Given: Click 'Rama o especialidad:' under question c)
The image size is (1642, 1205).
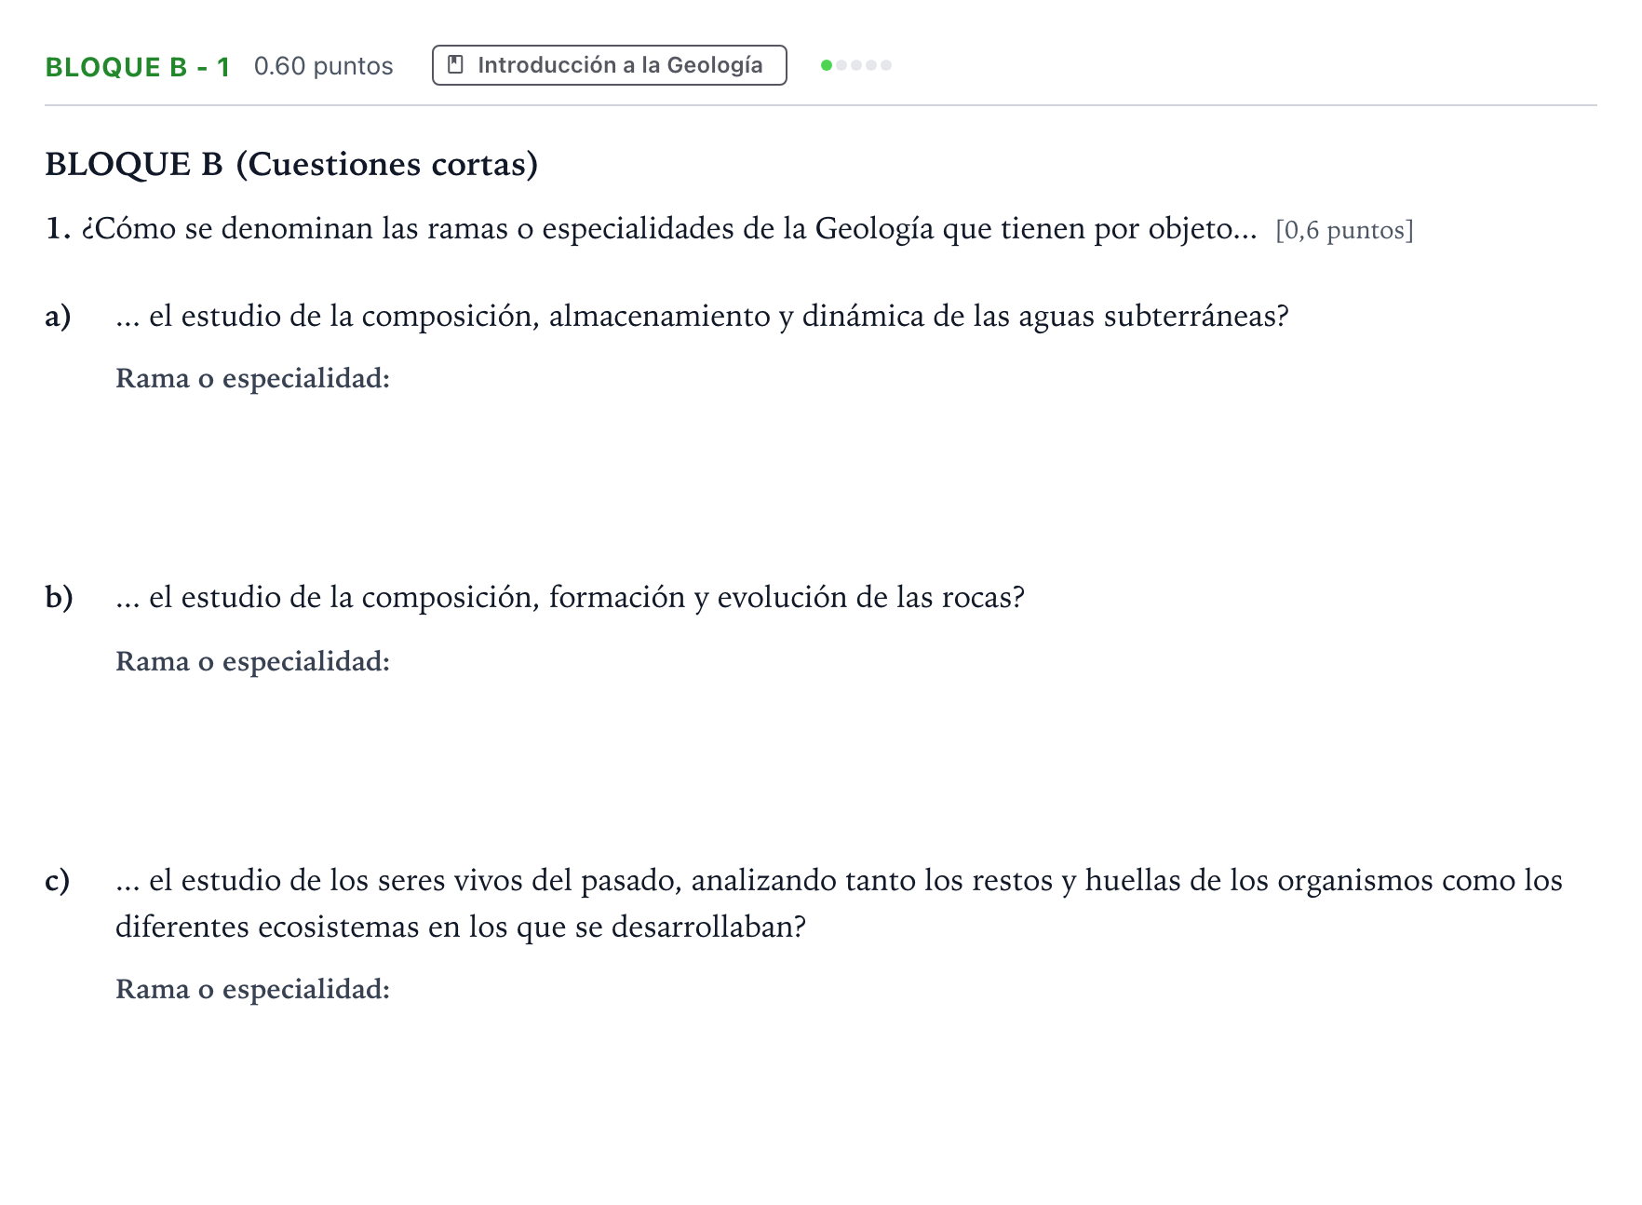Looking at the screenshot, I should [x=252, y=990].
